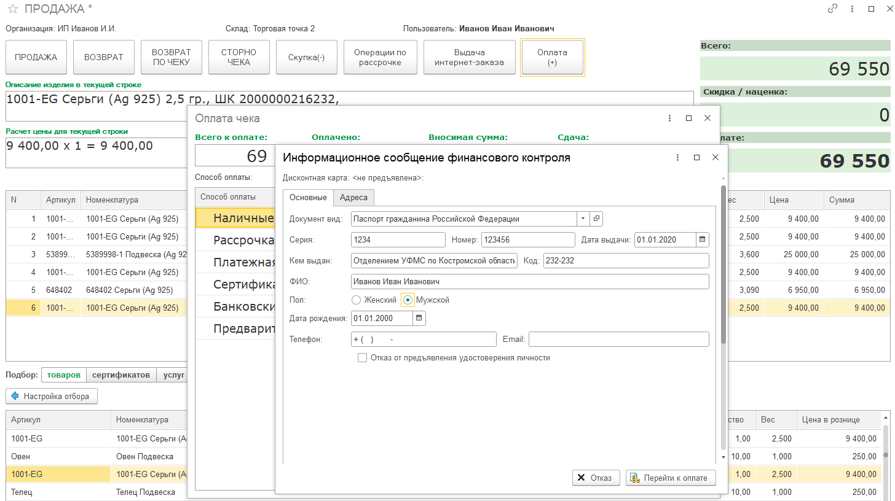Viewport: 895px width, 501px height.
Task: Select Мужской gender radio button
Action: [408, 300]
